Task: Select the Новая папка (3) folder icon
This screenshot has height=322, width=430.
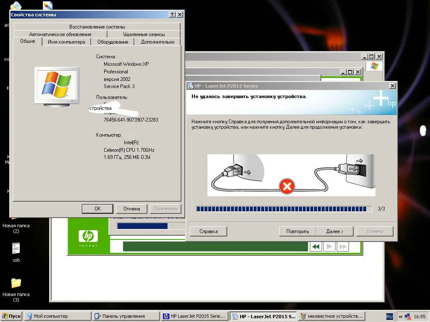Action: point(16,283)
